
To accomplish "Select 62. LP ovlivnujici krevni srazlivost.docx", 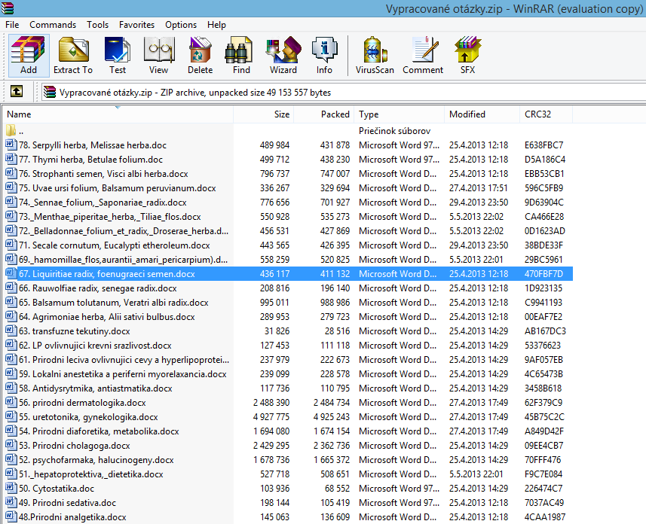I will point(287,346).
